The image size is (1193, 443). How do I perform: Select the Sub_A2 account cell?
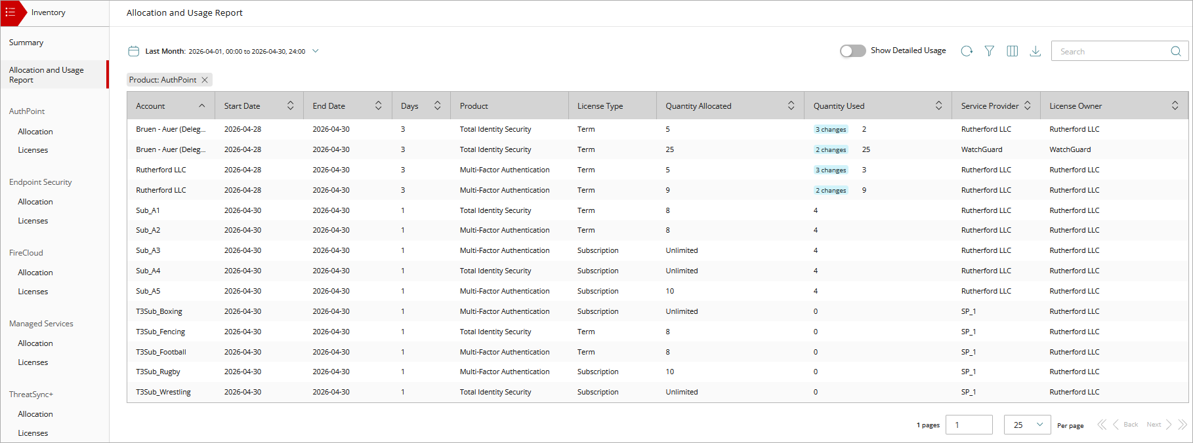click(148, 231)
